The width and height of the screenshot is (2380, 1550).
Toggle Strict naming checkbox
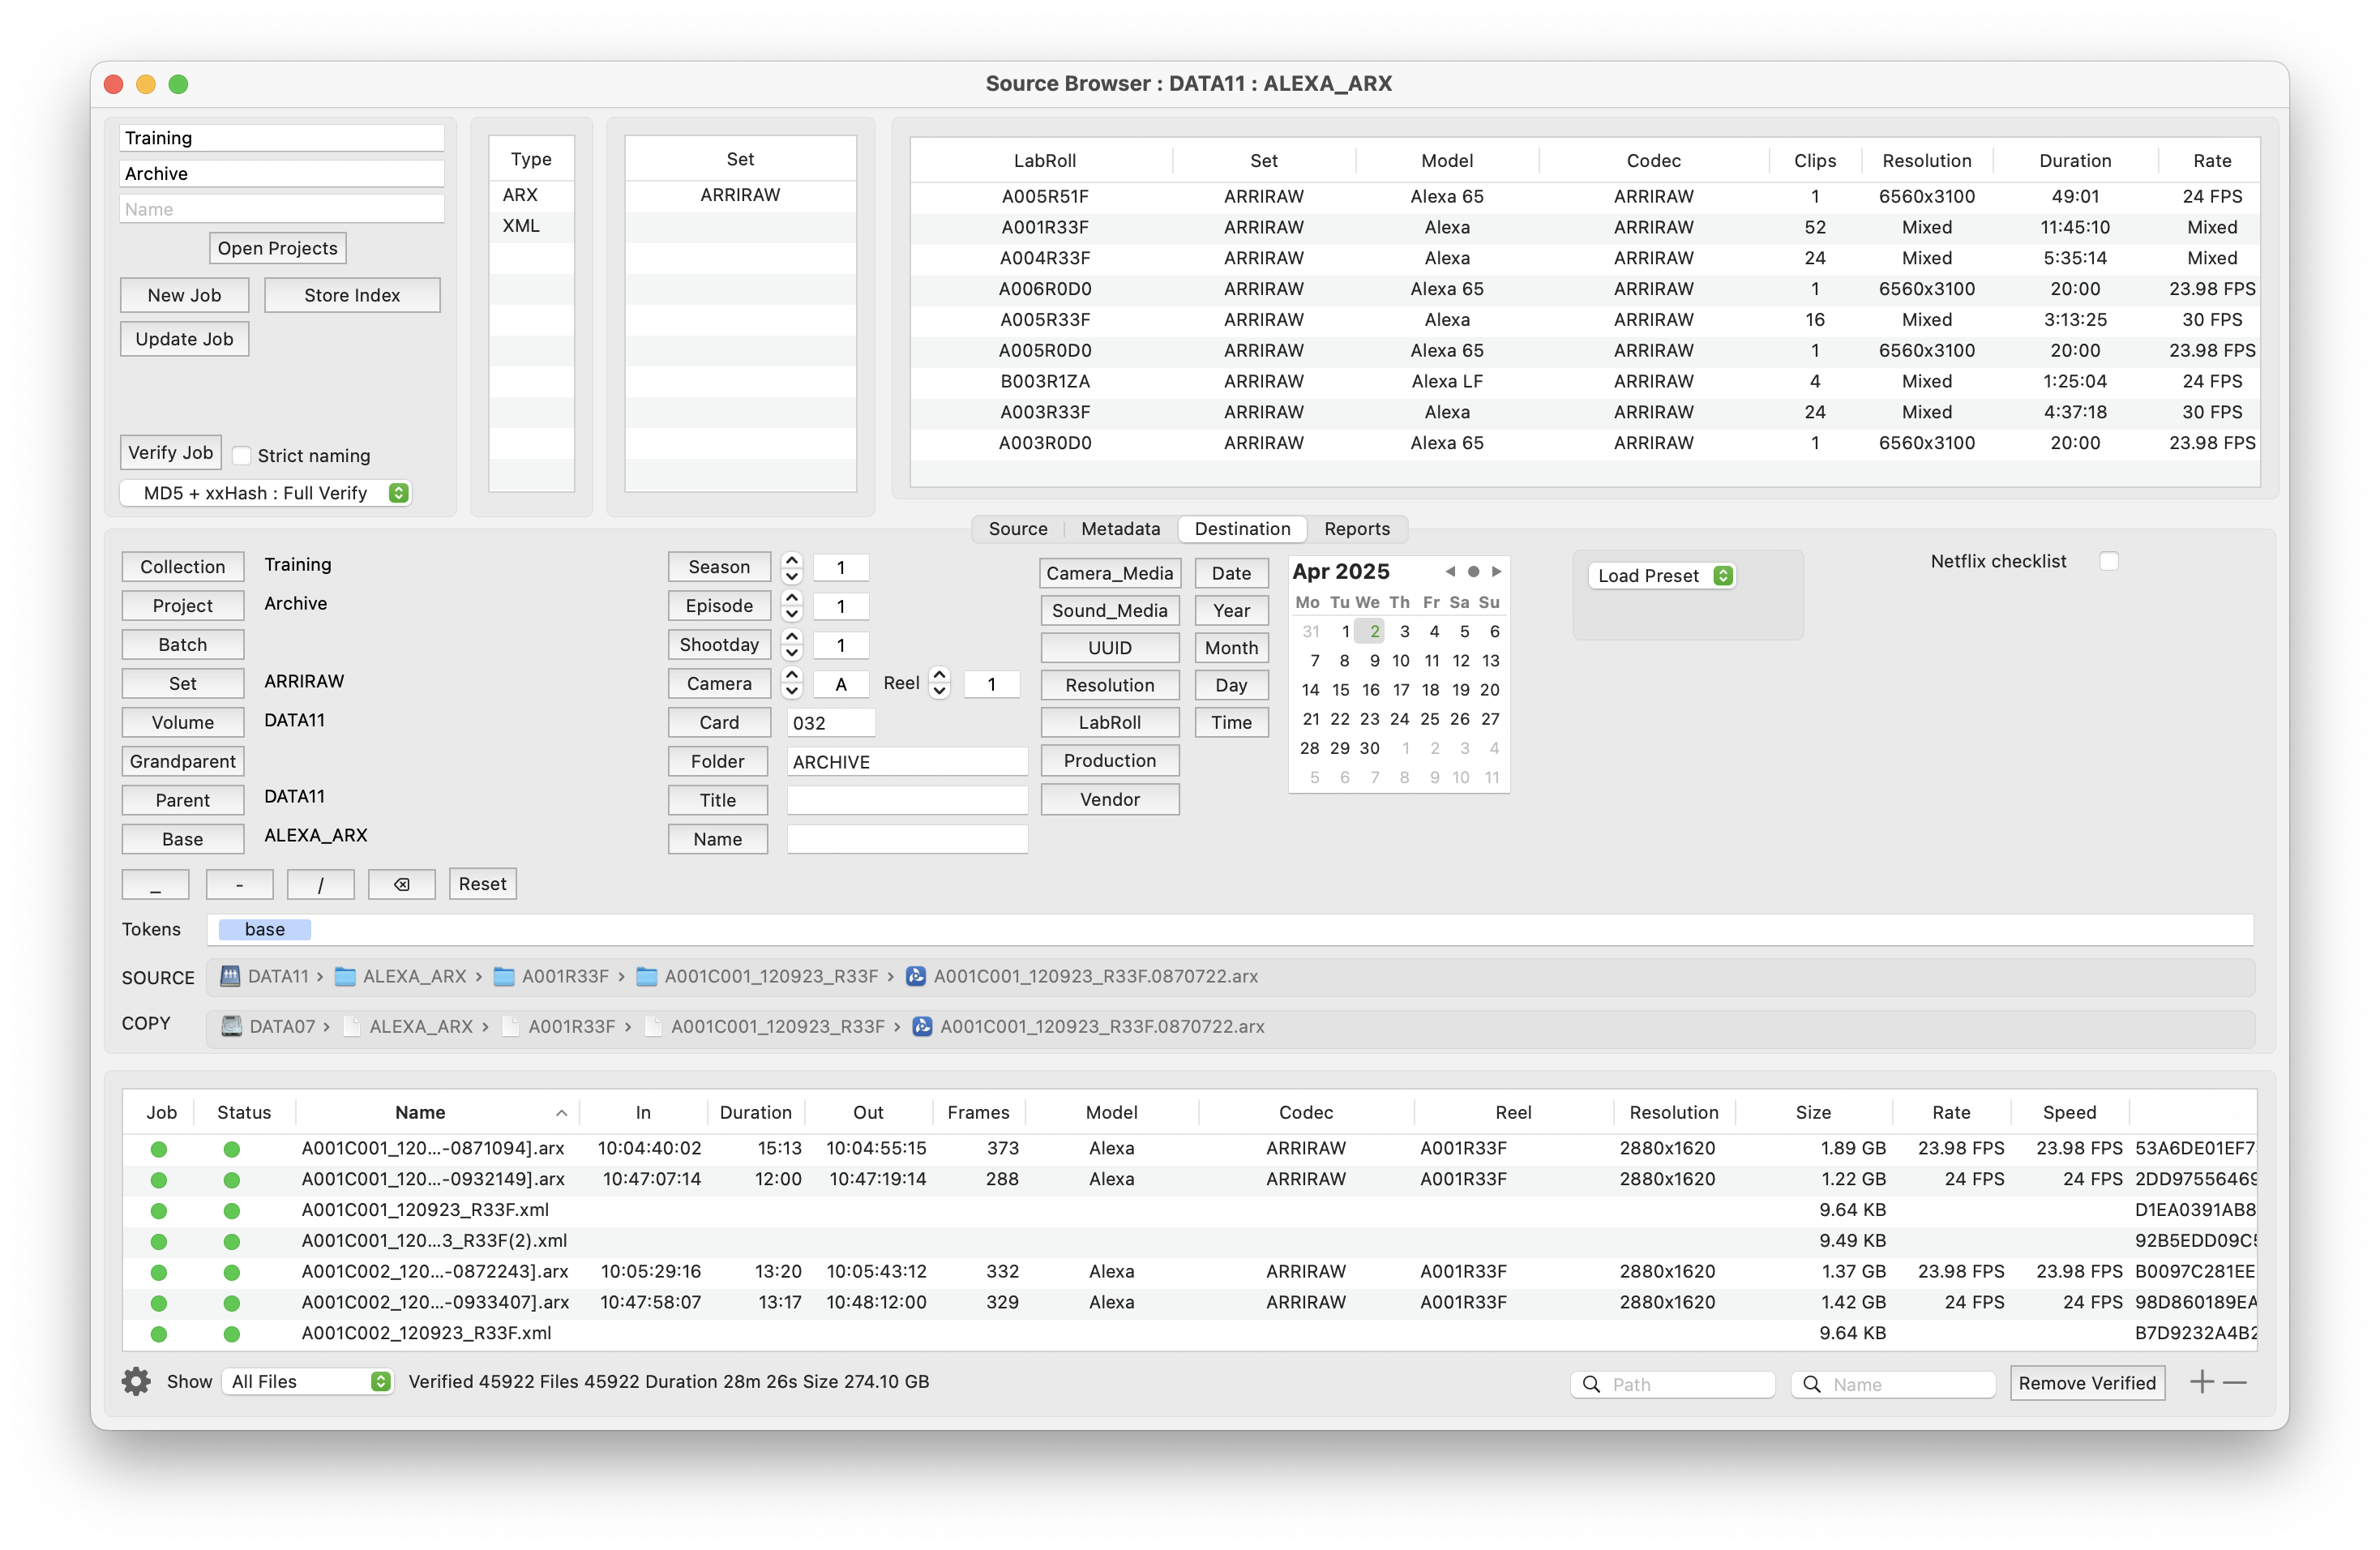coord(241,455)
